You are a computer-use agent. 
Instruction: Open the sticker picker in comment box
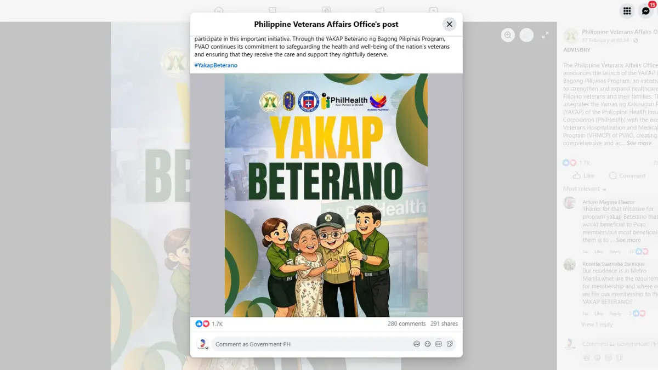450,344
